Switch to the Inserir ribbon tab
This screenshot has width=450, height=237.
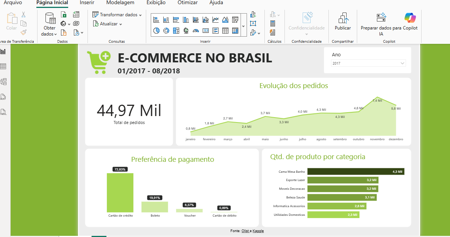[87, 3]
